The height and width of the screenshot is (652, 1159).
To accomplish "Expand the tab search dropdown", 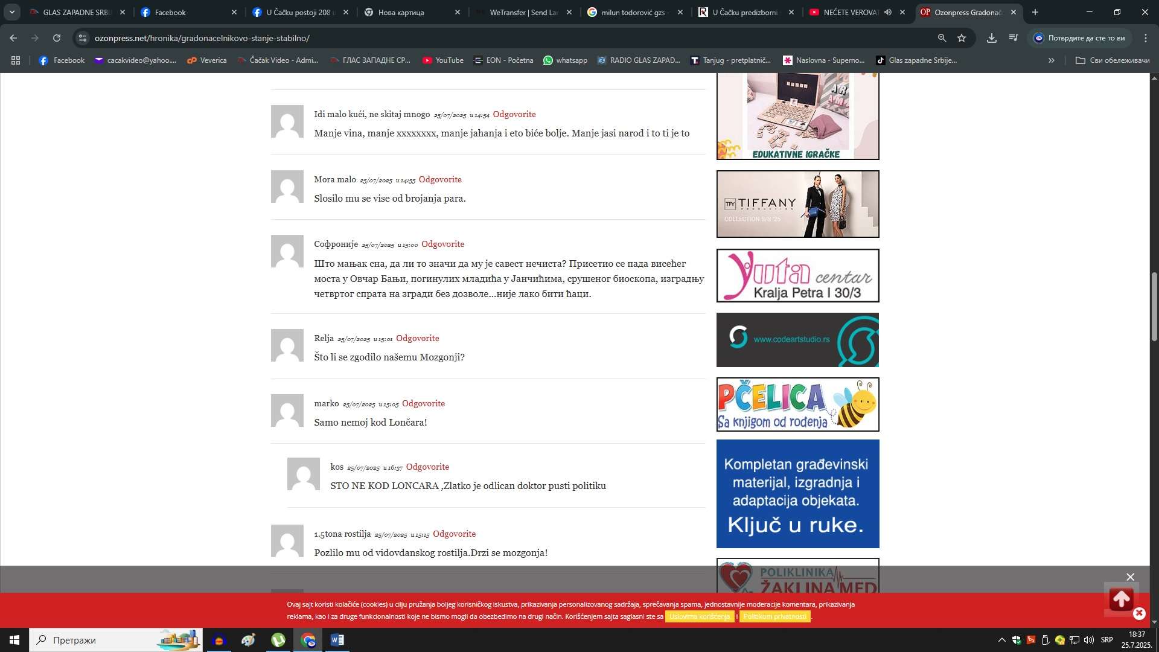I will click(11, 12).
